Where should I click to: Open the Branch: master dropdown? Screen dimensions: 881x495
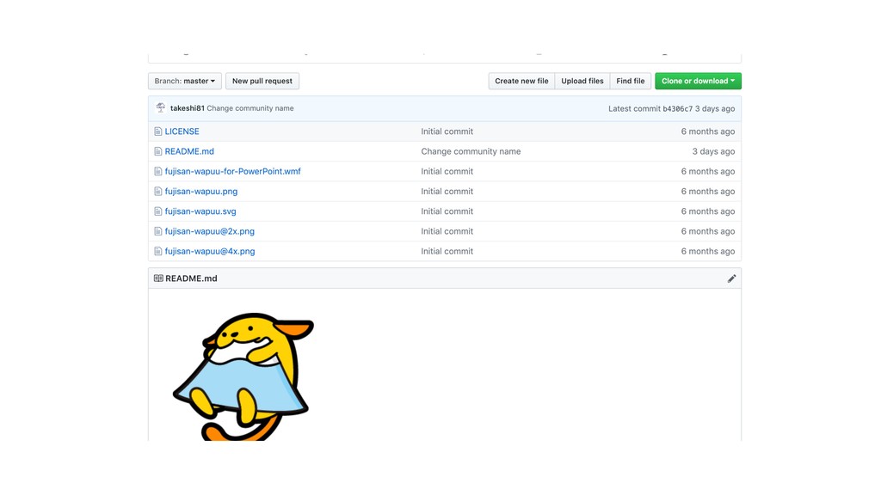coord(185,81)
